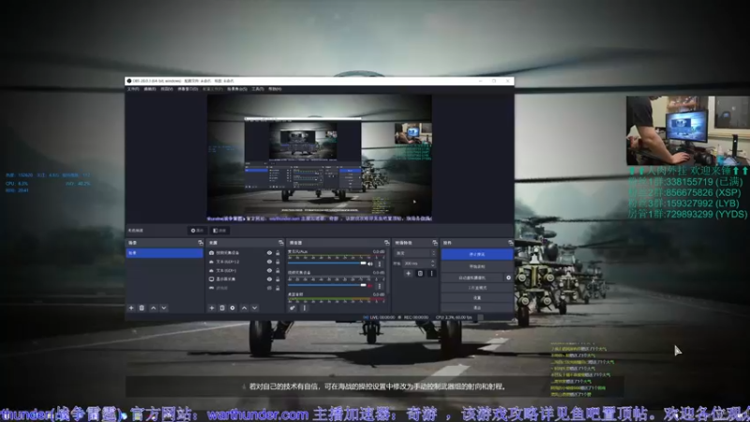Mute the Mic/Aux channel speaker icon

[370, 264]
